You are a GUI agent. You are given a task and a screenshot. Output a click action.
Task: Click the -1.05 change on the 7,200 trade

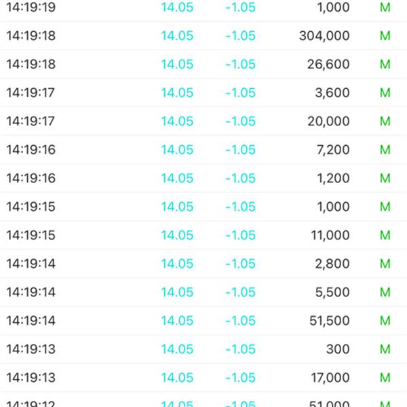241,150
